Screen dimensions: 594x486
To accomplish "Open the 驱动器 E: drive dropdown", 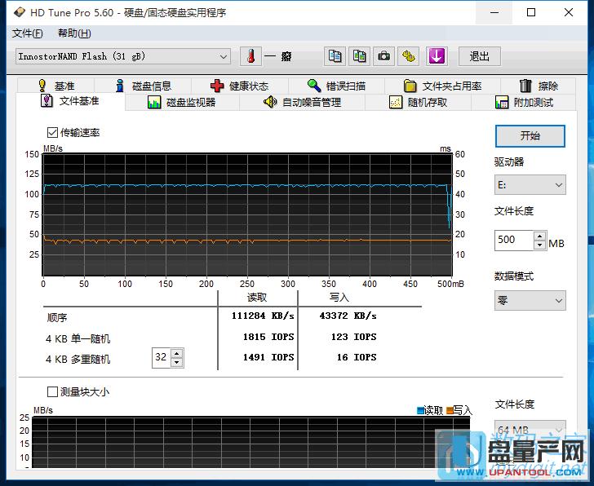I will point(530,185).
